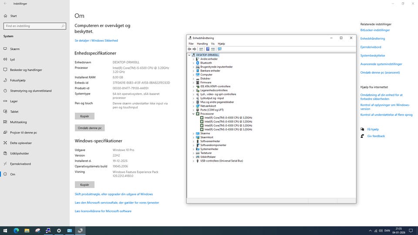Click the Skærm sidebar icon
Image resolution: width=418 pixels, height=235 pixels.
5,49
